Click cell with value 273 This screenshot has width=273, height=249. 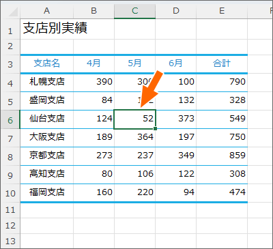(x=94, y=156)
